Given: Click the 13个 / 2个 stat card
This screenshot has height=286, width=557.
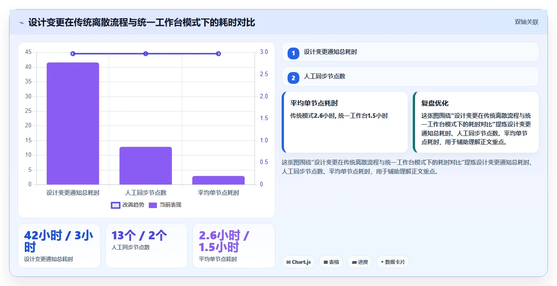Looking at the screenshot, I should coord(146,246).
